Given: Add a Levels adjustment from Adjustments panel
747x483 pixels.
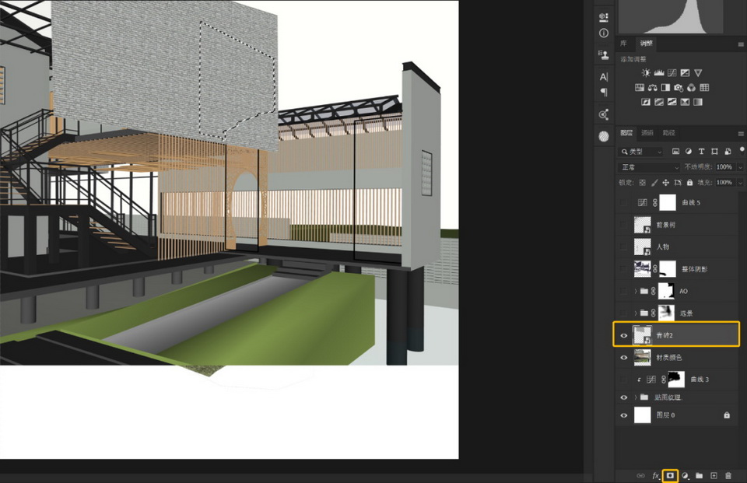Looking at the screenshot, I should click(658, 73).
